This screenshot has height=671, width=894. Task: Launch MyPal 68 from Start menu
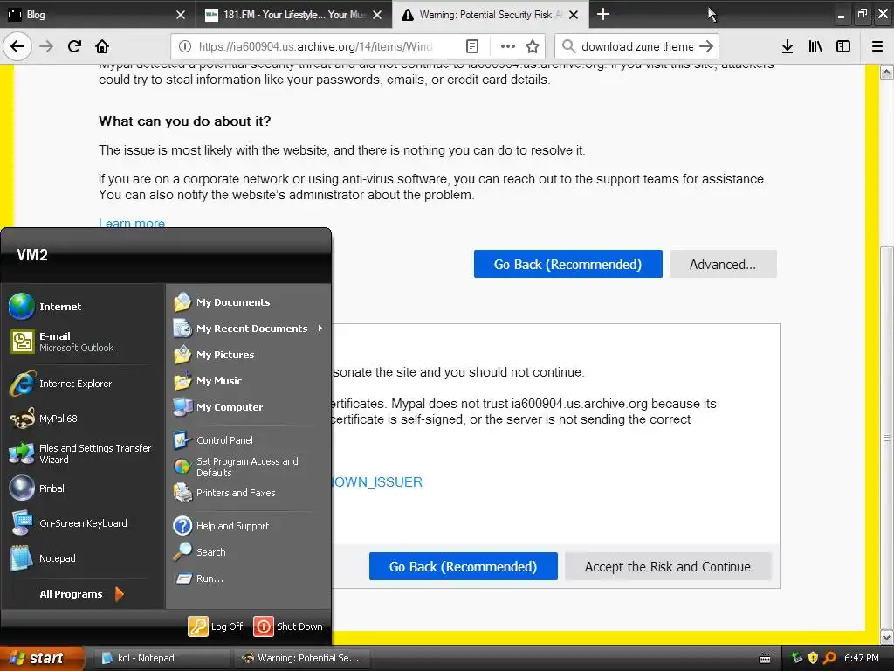tap(83, 419)
